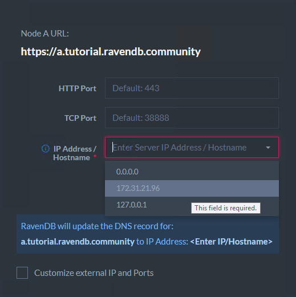Click the info icon beside IP Address label
The image size is (296, 297).
(46, 149)
